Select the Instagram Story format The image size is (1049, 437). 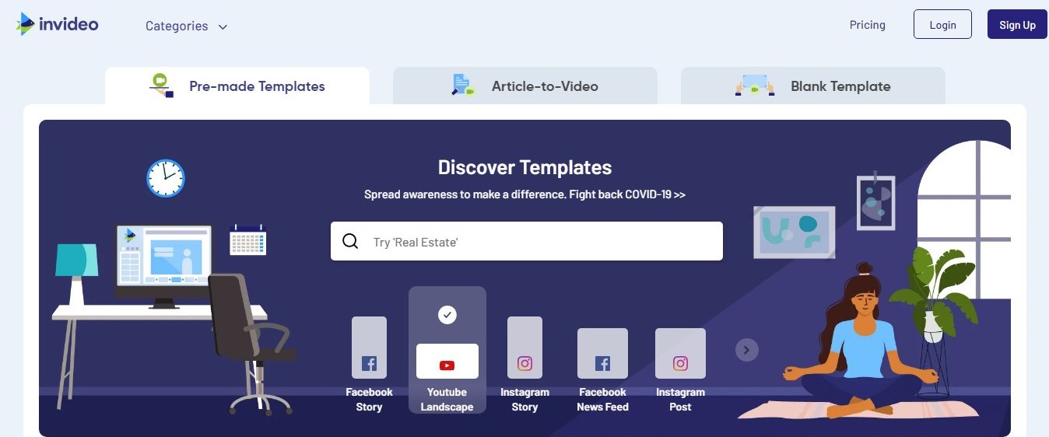(x=524, y=365)
